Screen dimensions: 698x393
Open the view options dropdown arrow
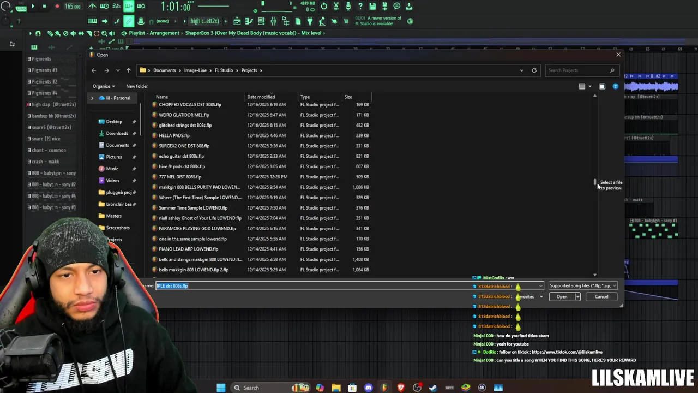point(590,86)
